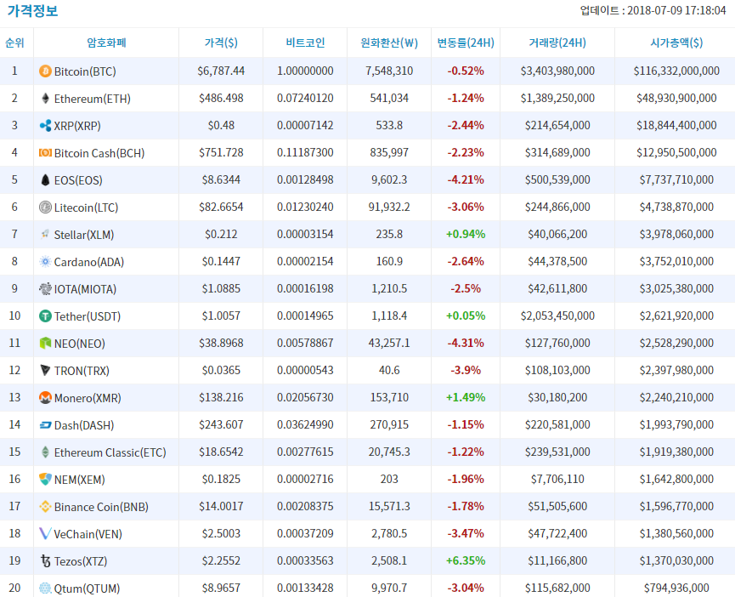The image size is (735, 597).
Task: Click Qtum market cap $794,936,000
Action: [x=676, y=588]
